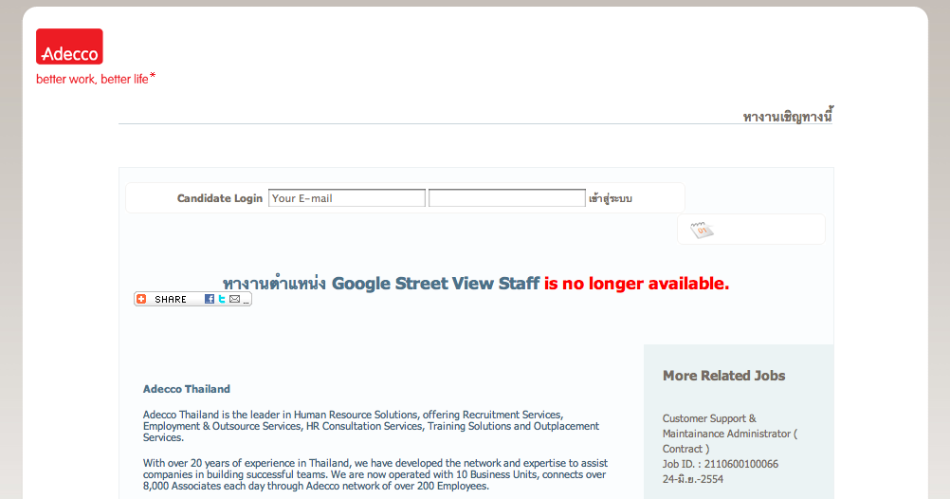Image resolution: width=950 pixels, height=499 pixels.
Task: Click the calendar icon below the login bar
Action: [702, 230]
